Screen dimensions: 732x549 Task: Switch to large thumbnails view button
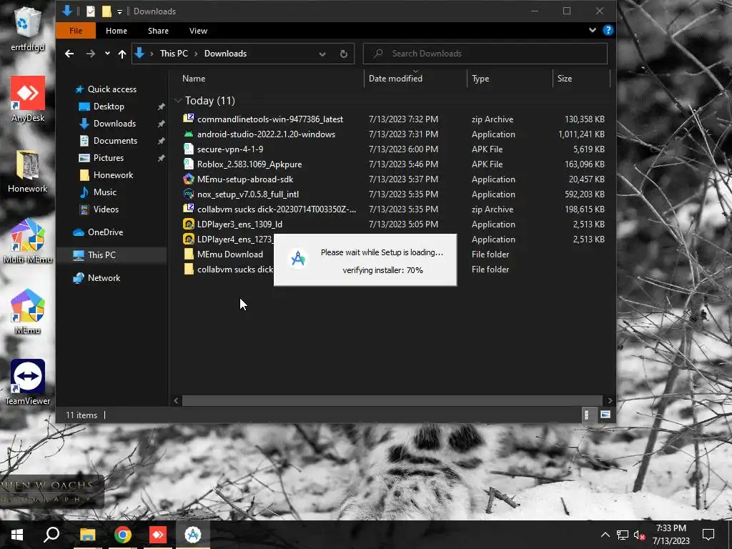tap(605, 415)
